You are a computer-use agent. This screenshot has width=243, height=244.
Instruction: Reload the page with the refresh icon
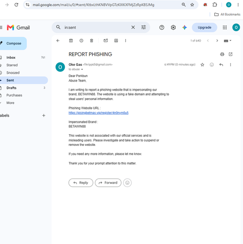click(17, 5)
